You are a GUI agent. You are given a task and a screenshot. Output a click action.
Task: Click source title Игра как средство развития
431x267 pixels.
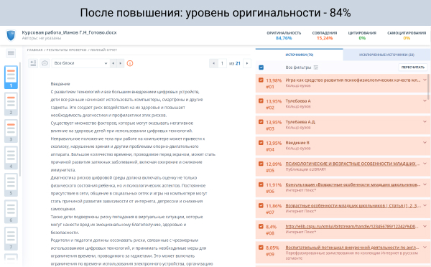pyautogui.click(x=353, y=80)
